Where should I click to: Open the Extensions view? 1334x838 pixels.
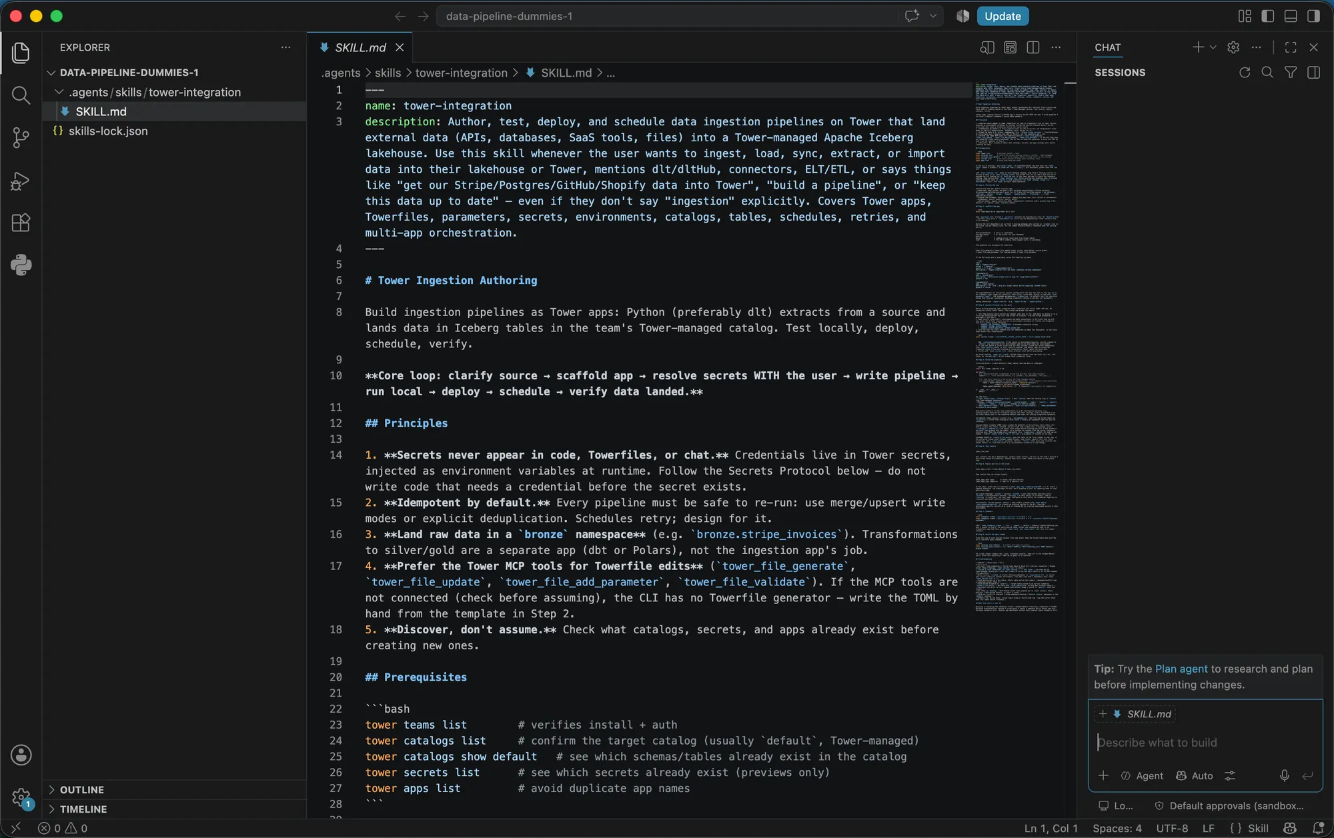pyautogui.click(x=21, y=223)
